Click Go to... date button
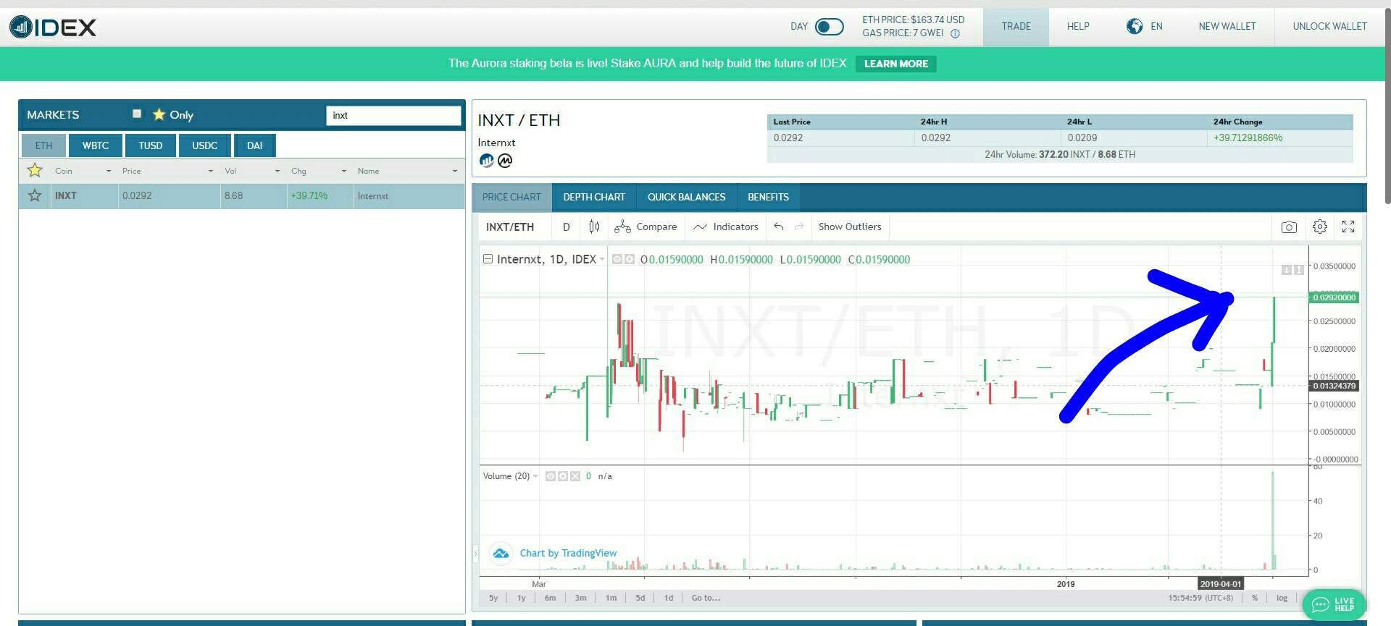 coord(706,598)
